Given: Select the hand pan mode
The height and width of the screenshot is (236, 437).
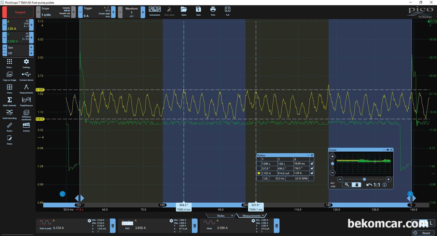Looking at the screenshot, I should point(356,185).
